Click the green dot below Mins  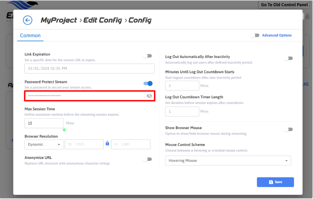point(64,130)
